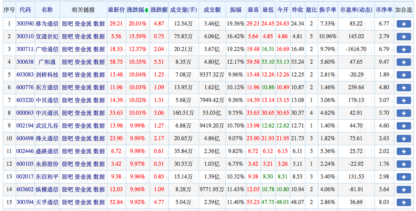Open 股吧 link for 中贝通信 row
The width and height of the screenshot is (416, 211).
point(67,100)
